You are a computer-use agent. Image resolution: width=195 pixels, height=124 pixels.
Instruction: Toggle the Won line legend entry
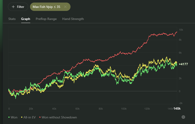[13, 117]
